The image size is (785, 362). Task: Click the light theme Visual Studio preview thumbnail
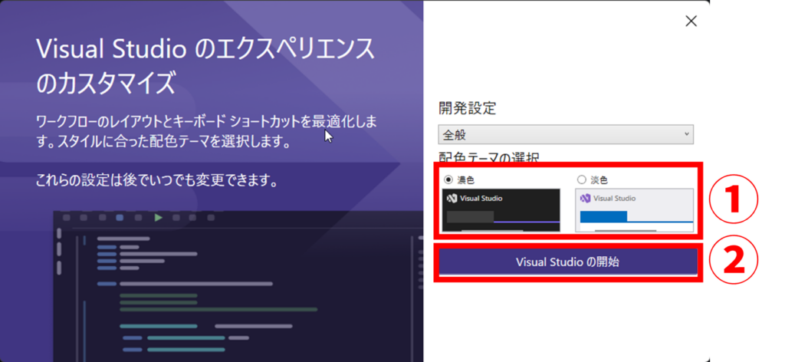(x=634, y=210)
